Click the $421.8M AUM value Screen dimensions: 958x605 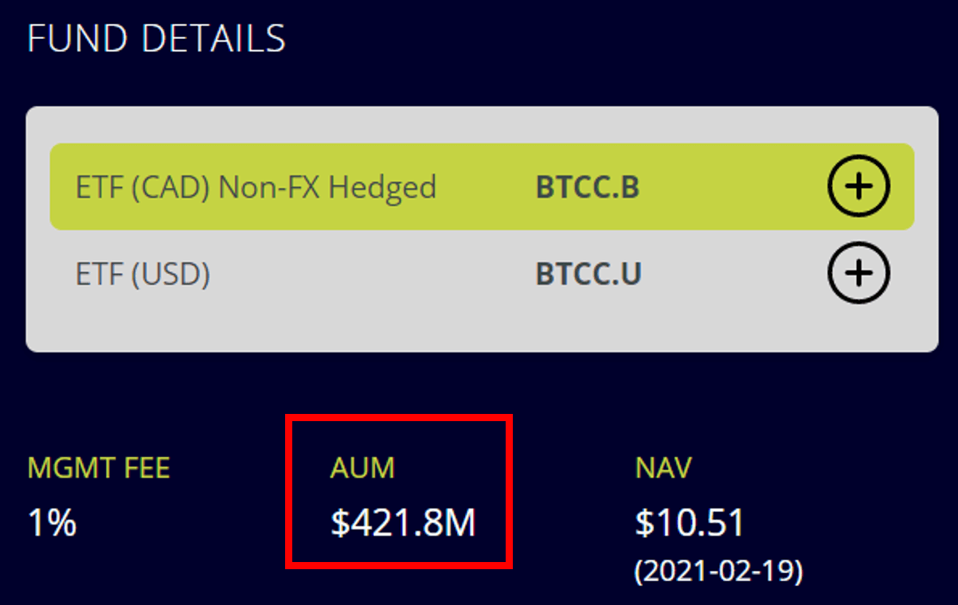pos(403,524)
